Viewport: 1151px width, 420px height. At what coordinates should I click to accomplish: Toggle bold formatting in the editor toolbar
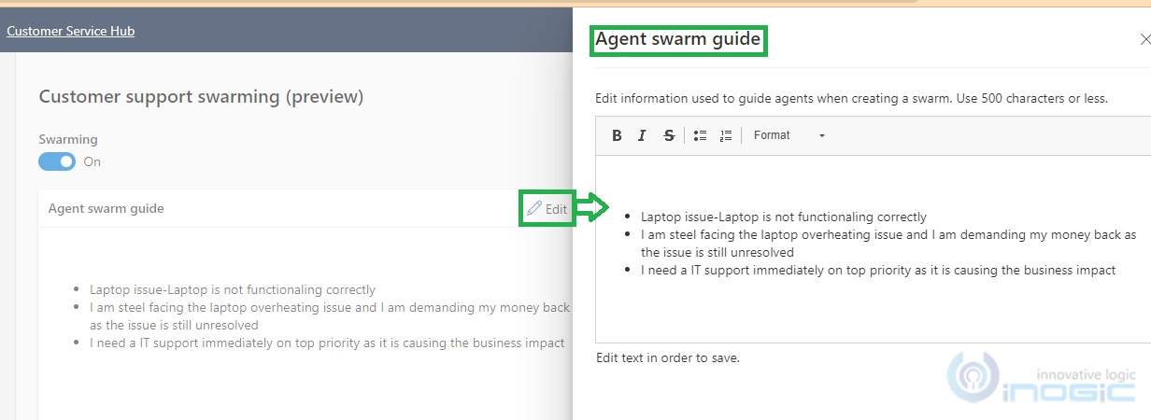(617, 135)
